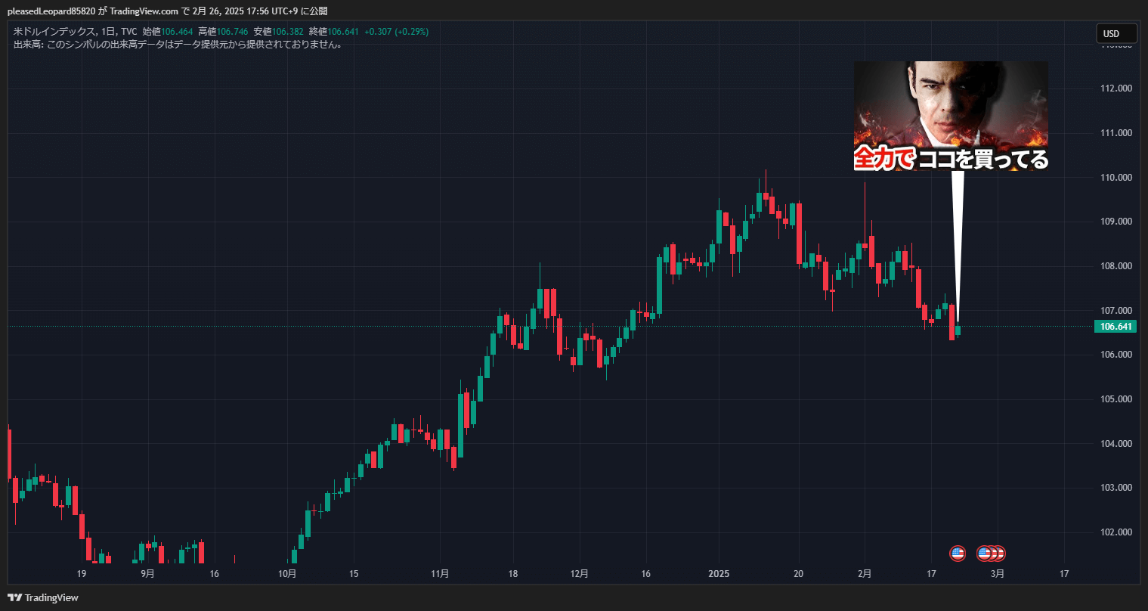Click the isolated US flag event marker
Image resolution: width=1148 pixels, height=611 pixels.
958,554
